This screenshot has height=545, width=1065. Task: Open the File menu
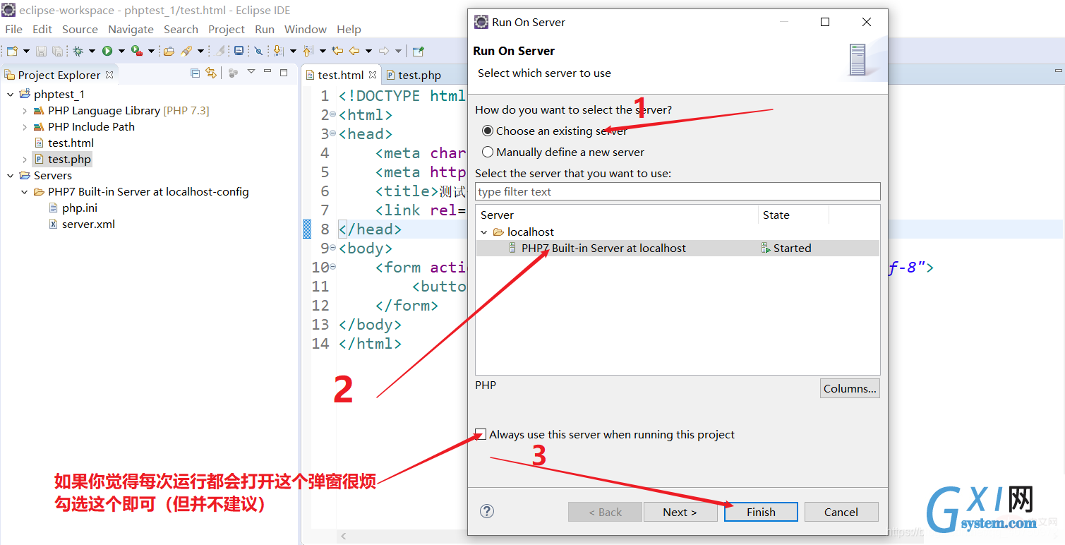tap(13, 29)
